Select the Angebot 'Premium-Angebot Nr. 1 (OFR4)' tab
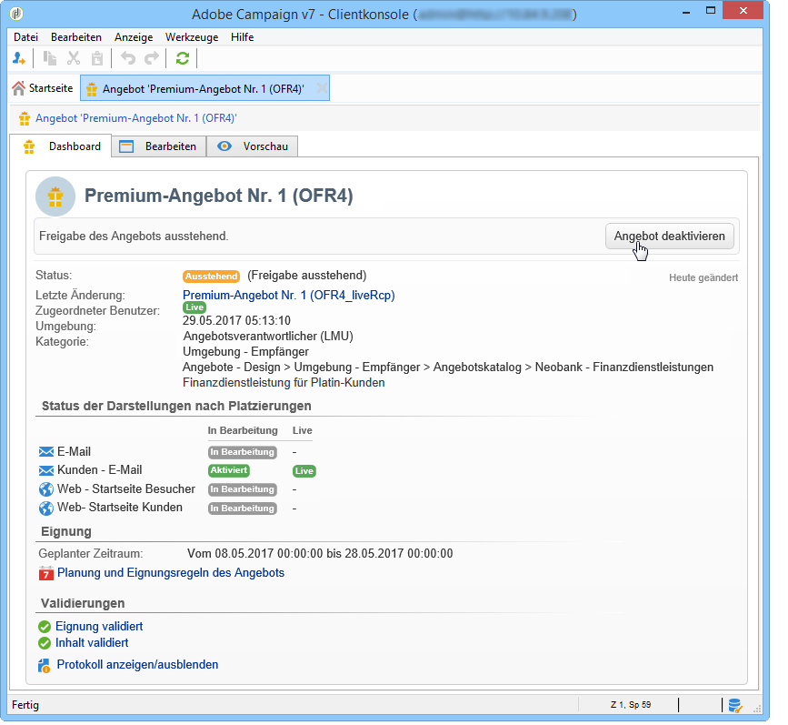Viewport: 788px width, 725px height. point(204,88)
